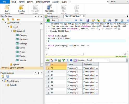Add a database connection in Data Explorer
The width and height of the screenshot is (129, 104).
3,19
